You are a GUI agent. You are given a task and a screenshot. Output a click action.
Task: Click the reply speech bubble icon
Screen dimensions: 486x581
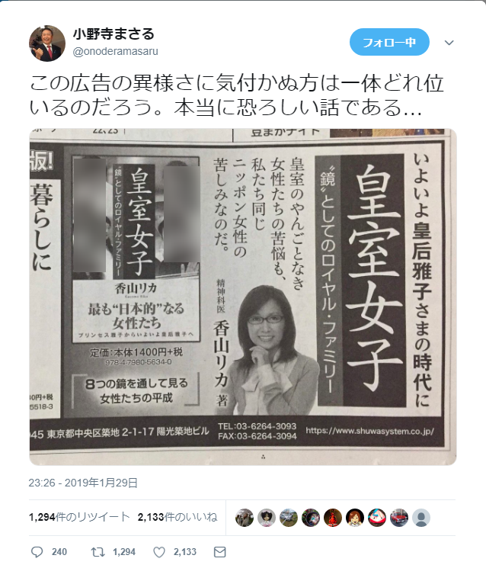click(x=37, y=552)
